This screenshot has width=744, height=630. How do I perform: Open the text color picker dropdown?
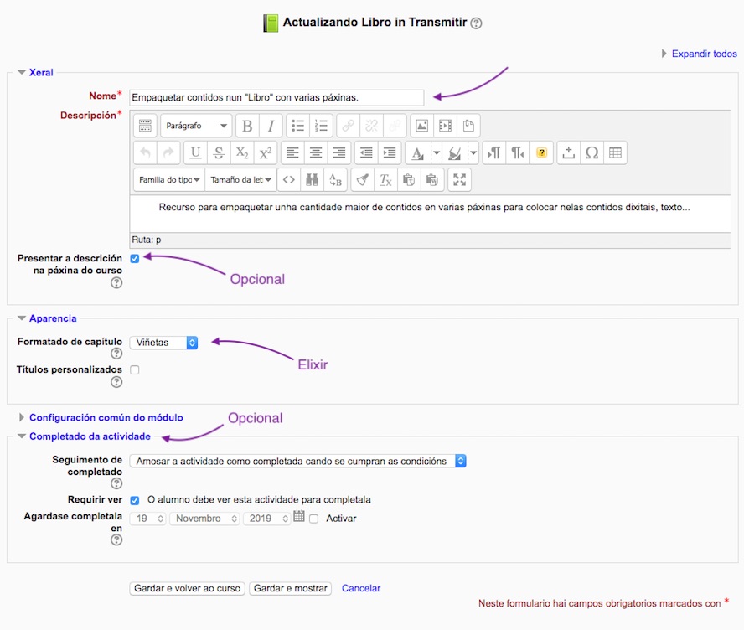[x=435, y=152]
